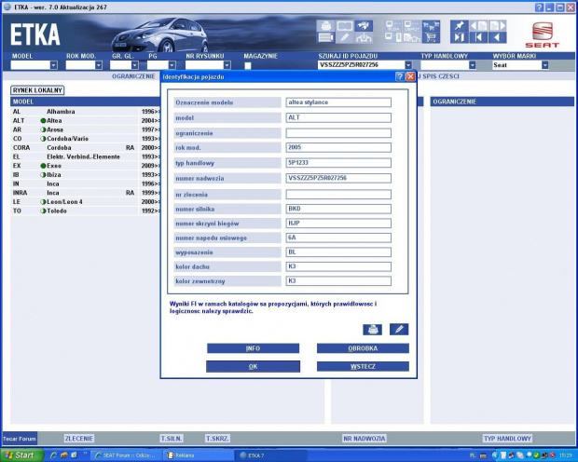
Task: Click the numer nadwozia field
Action: (x=338, y=178)
